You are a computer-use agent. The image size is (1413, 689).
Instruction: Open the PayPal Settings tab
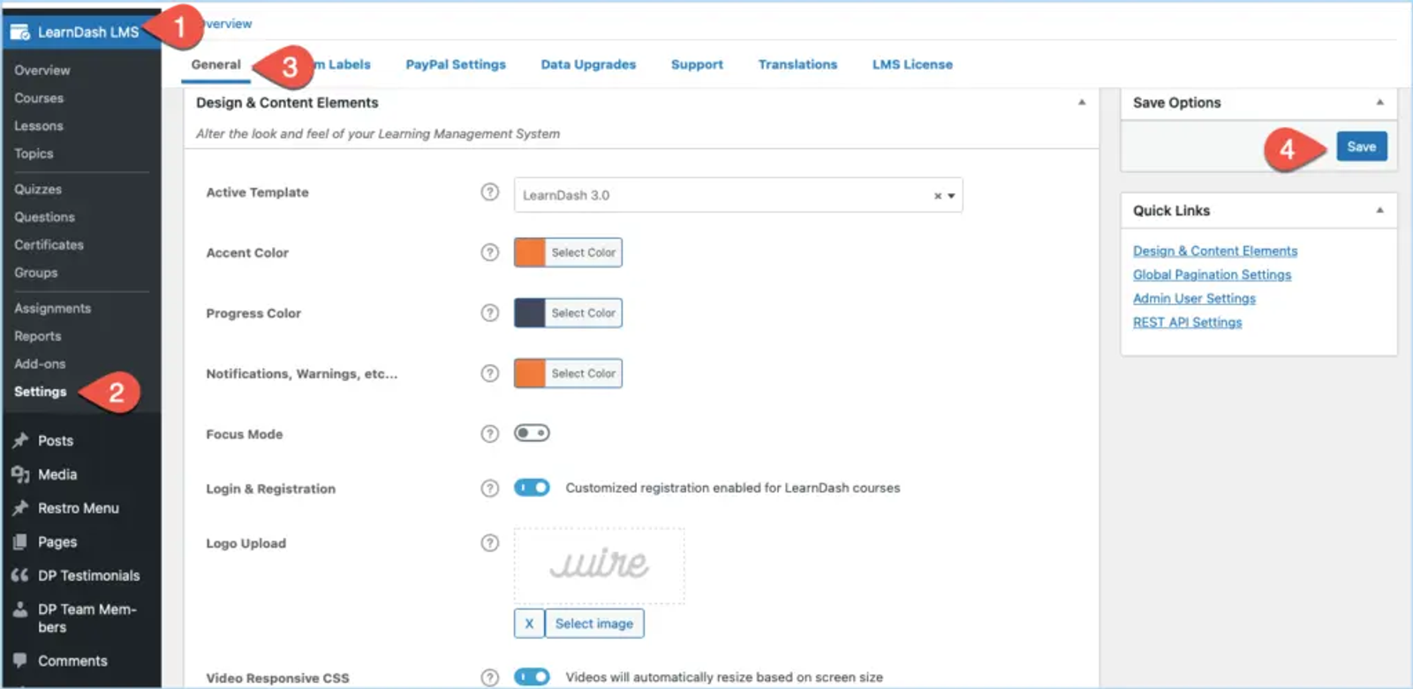pos(456,64)
